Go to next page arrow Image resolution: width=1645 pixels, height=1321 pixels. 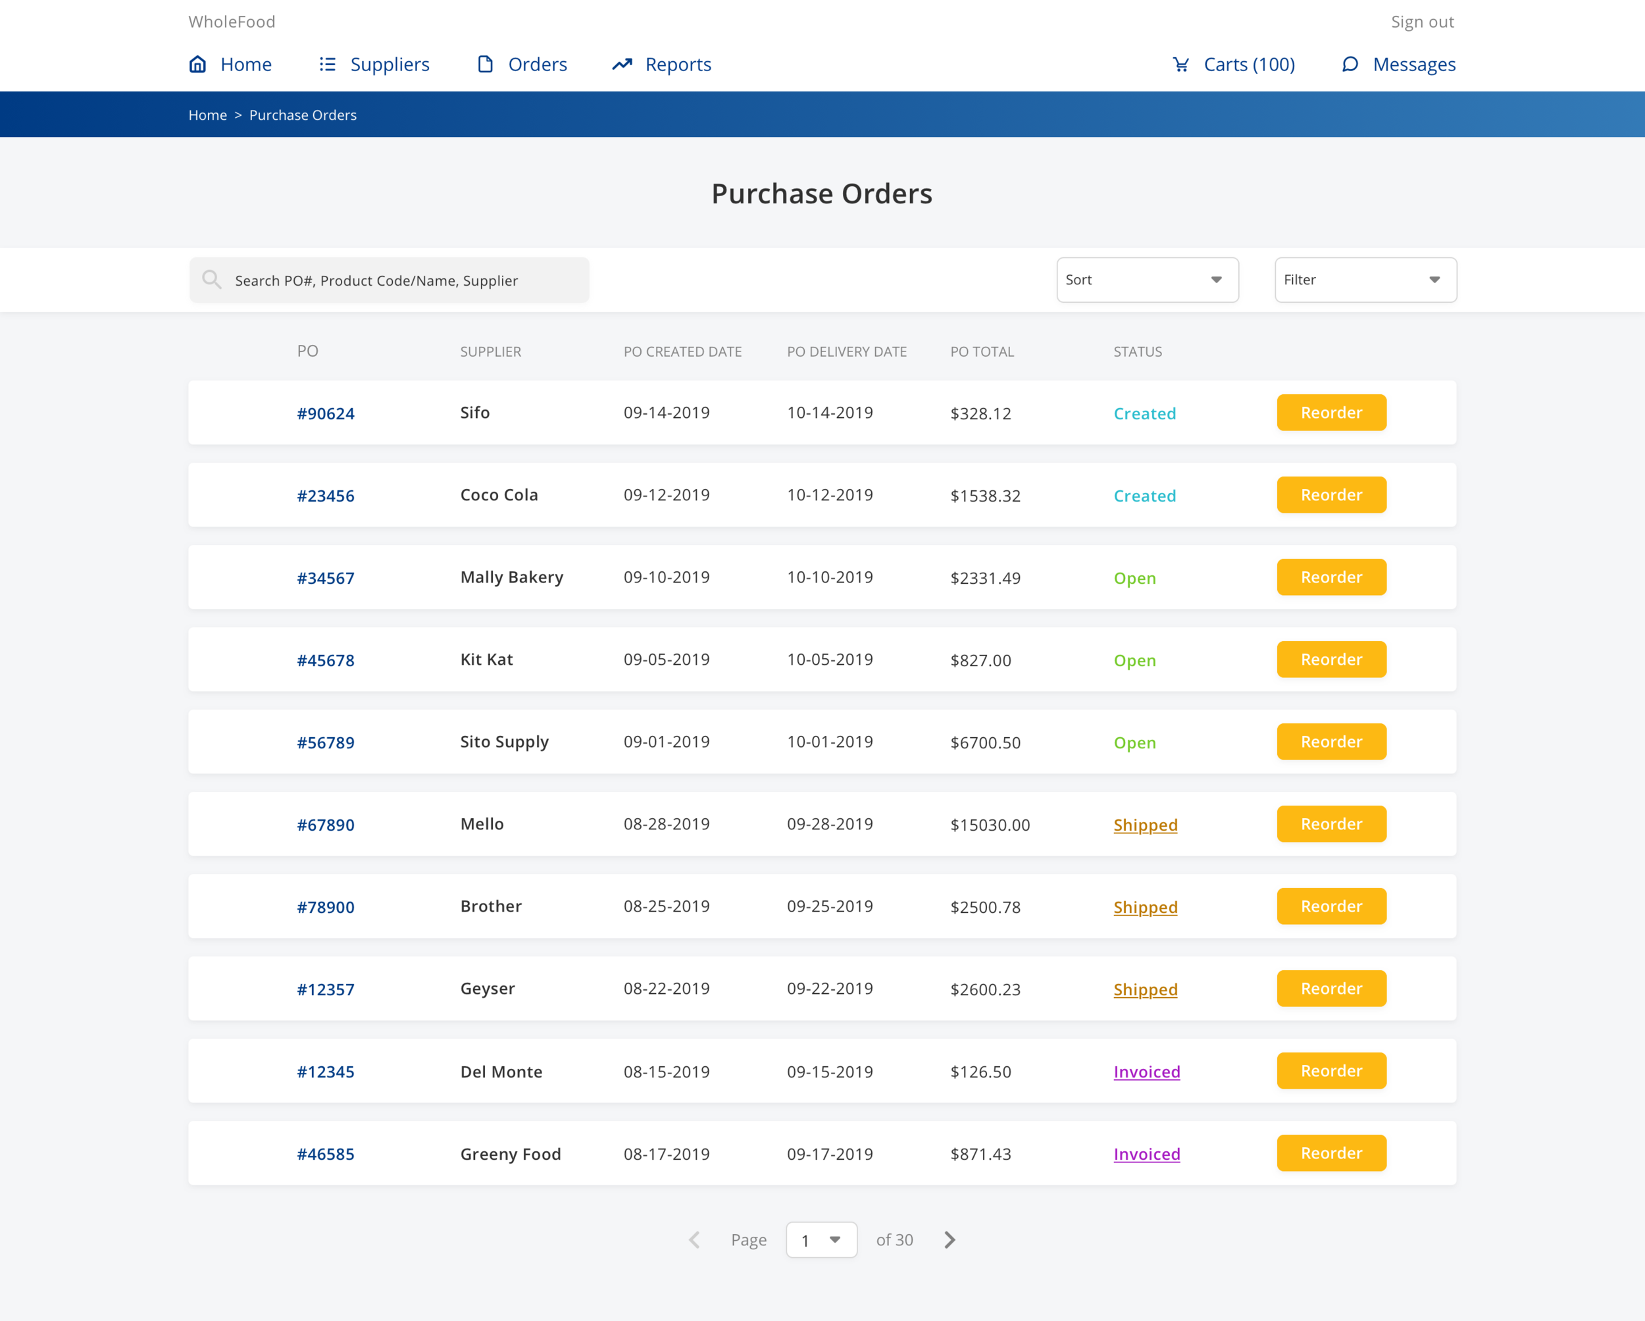950,1240
